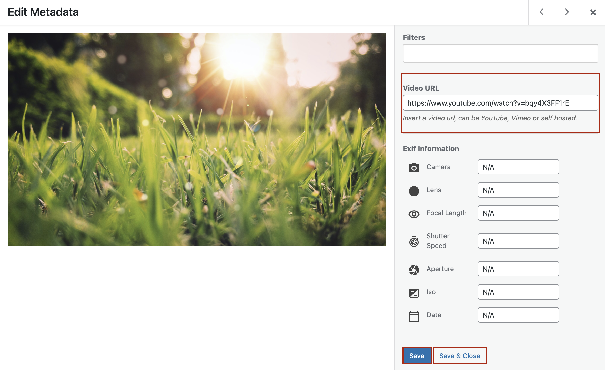Click the grass photo preview
Image resolution: width=605 pixels, height=370 pixels.
(x=197, y=140)
